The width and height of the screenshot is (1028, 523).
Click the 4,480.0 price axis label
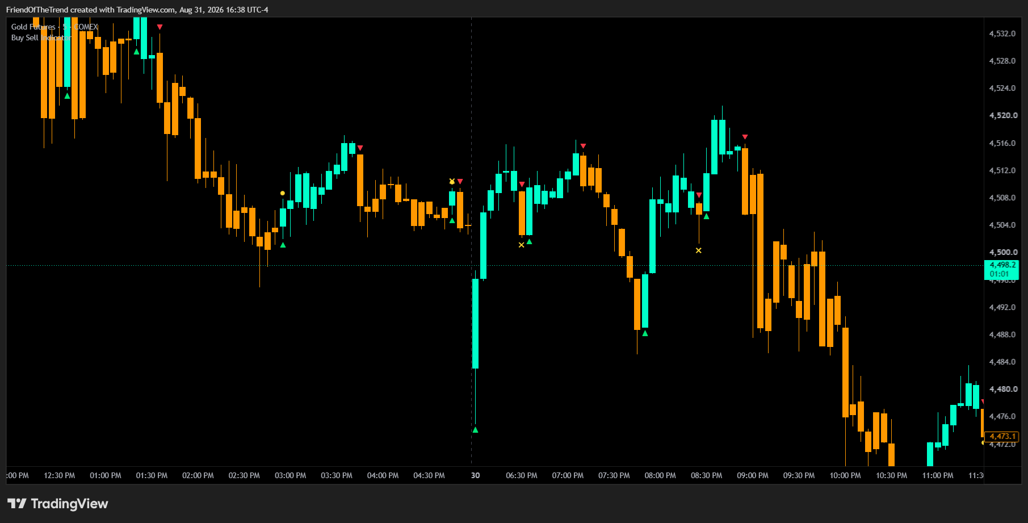(x=1003, y=389)
